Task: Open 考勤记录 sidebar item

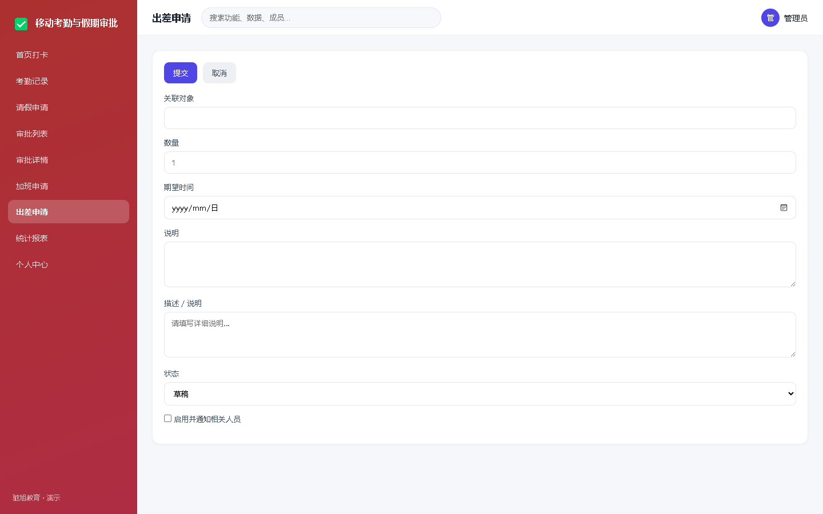Action: tap(69, 81)
